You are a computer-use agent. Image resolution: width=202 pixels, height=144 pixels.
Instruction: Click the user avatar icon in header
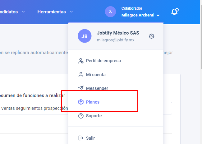click(110, 12)
